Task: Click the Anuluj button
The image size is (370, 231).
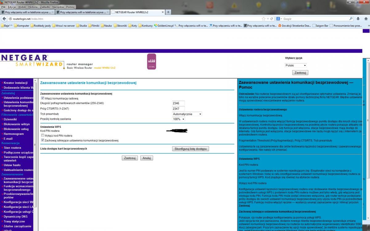Action: pyautogui.click(x=147, y=158)
